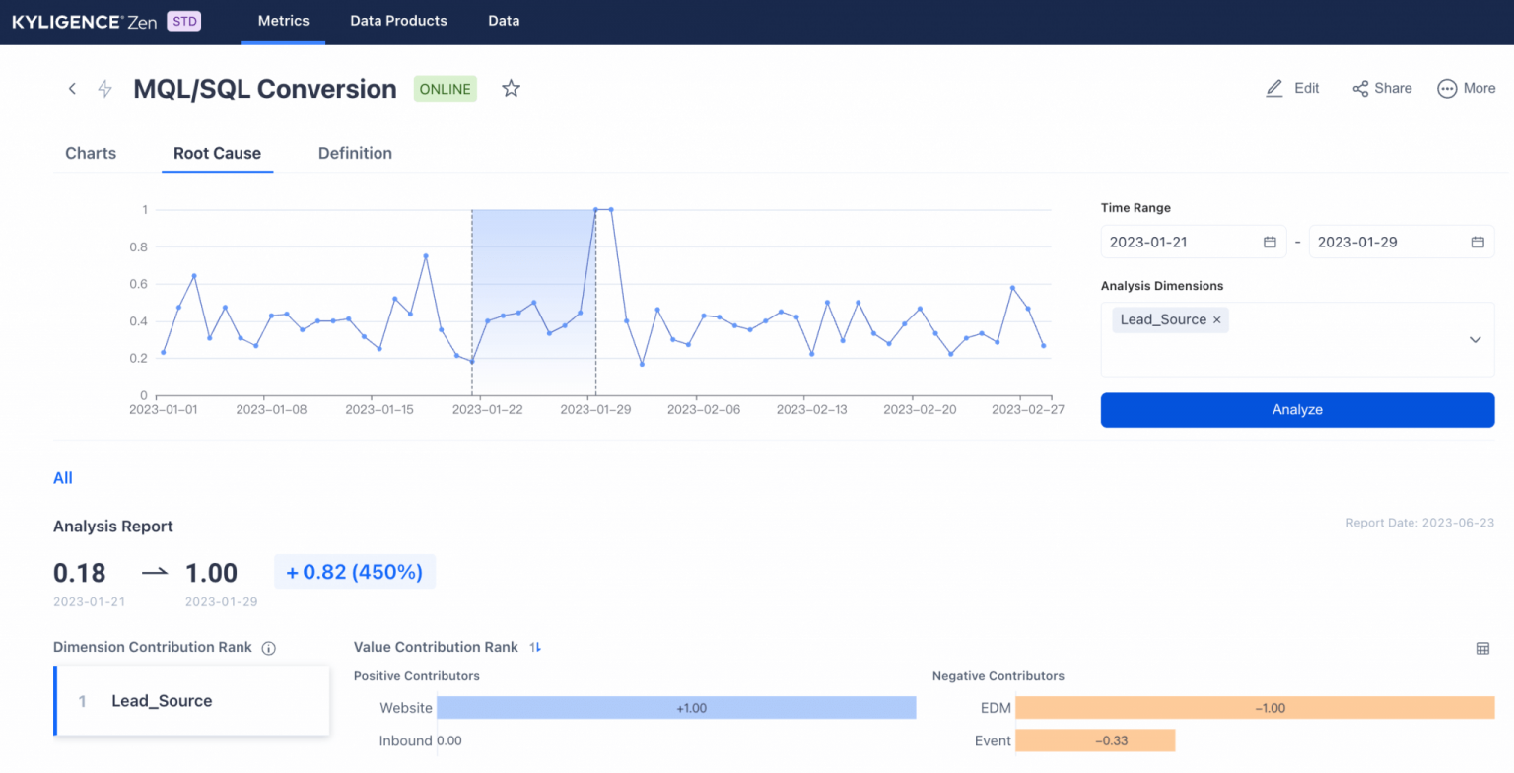Viewport: 1514px width, 773px height.
Task: Expand the Analysis Dimensions dropdown
Action: coord(1475,339)
